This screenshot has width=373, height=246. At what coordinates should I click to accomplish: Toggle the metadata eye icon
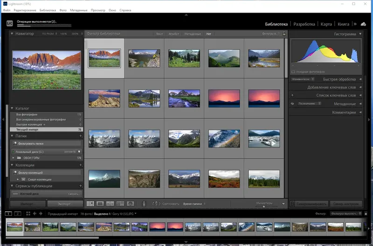pyautogui.click(x=292, y=103)
